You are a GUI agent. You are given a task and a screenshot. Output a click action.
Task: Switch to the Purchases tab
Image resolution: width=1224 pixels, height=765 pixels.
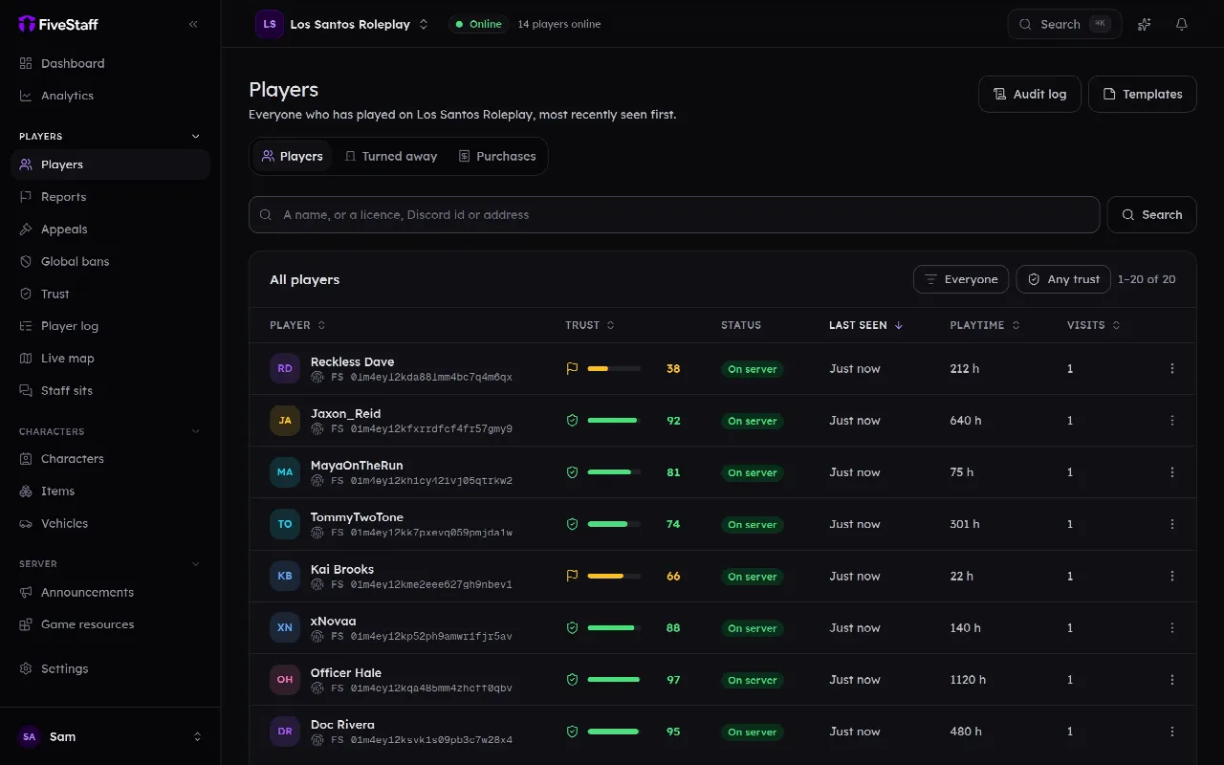click(497, 156)
